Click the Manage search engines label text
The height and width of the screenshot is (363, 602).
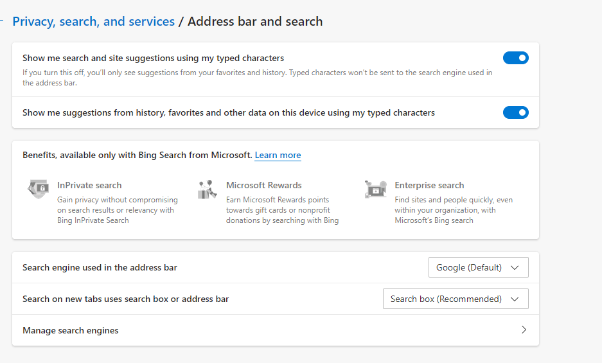pos(71,330)
